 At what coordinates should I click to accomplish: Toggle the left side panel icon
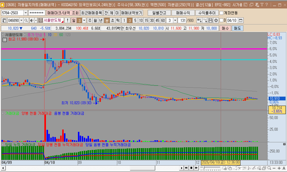coord(4,20)
